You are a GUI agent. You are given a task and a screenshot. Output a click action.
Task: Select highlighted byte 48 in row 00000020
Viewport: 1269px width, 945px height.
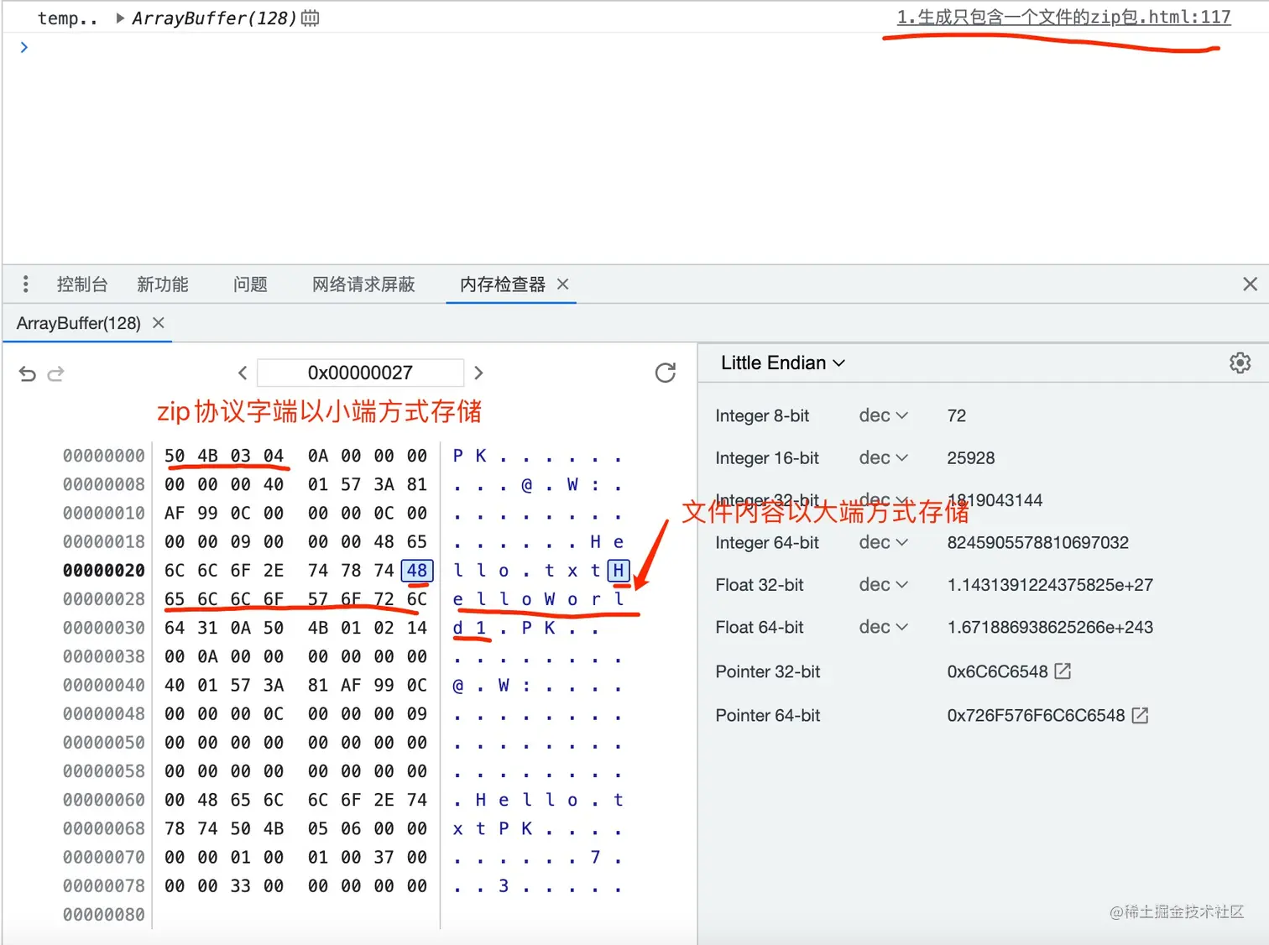[417, 571]
